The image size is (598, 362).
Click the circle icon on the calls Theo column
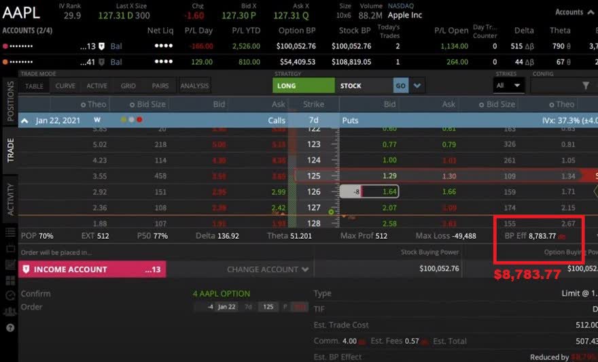[x=83, y=104]
